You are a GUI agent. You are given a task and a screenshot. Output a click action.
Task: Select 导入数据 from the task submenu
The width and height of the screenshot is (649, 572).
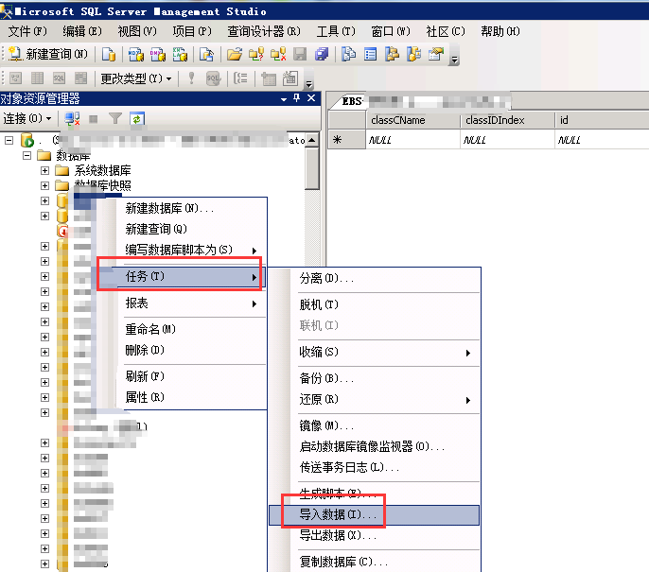click(x=338, y=515)
